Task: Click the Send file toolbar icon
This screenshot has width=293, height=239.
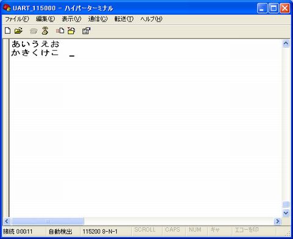Action: 60,30
